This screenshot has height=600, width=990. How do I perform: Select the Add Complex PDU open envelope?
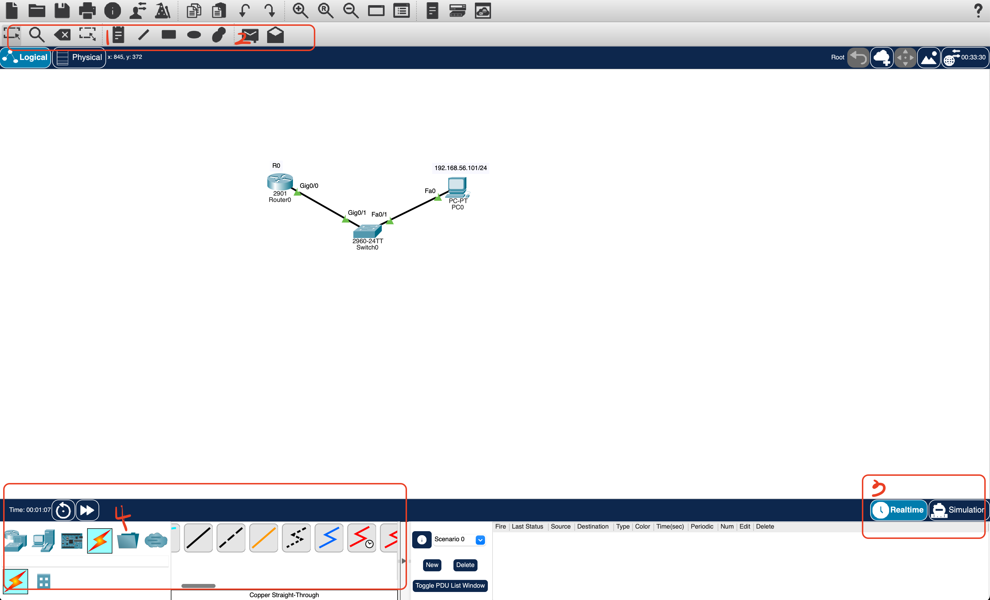(275, 35)
